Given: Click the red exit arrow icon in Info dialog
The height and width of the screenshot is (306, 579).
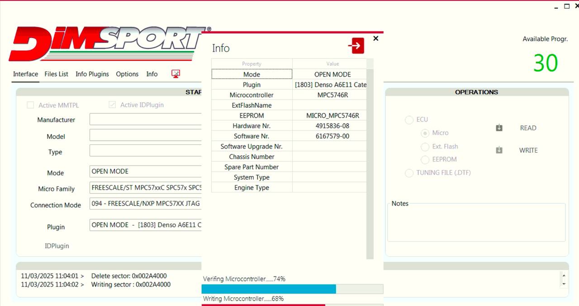Looking at the screenshot, I should (356, 46).
